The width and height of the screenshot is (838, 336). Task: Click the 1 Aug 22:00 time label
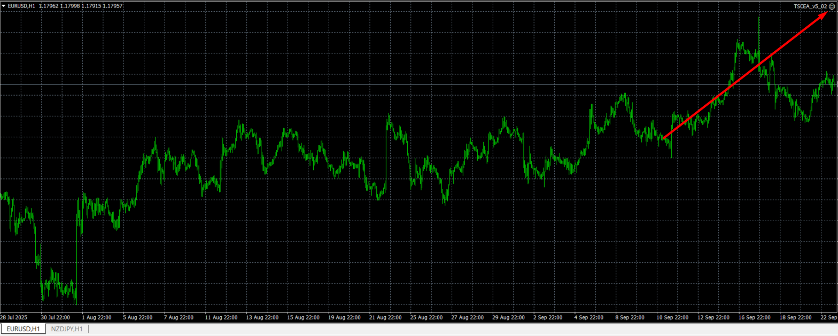coord(96,317)
